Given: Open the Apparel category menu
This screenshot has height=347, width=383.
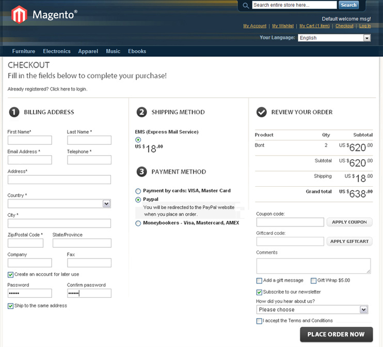Looking at the screenshot, I should pos(88,51).
